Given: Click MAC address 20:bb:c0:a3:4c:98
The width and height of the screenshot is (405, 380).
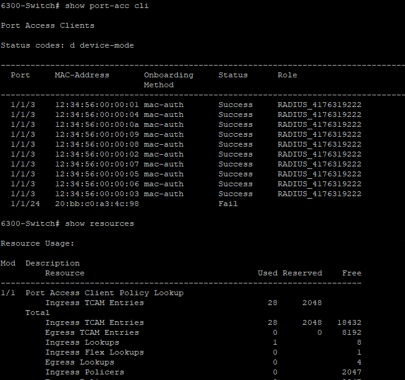Looking at the screenshot, I should click(97, 204).
